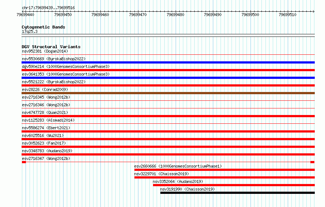Click the red bar under nsv3352064
This screenshot has width=325, height=207.
coord(234,185)
